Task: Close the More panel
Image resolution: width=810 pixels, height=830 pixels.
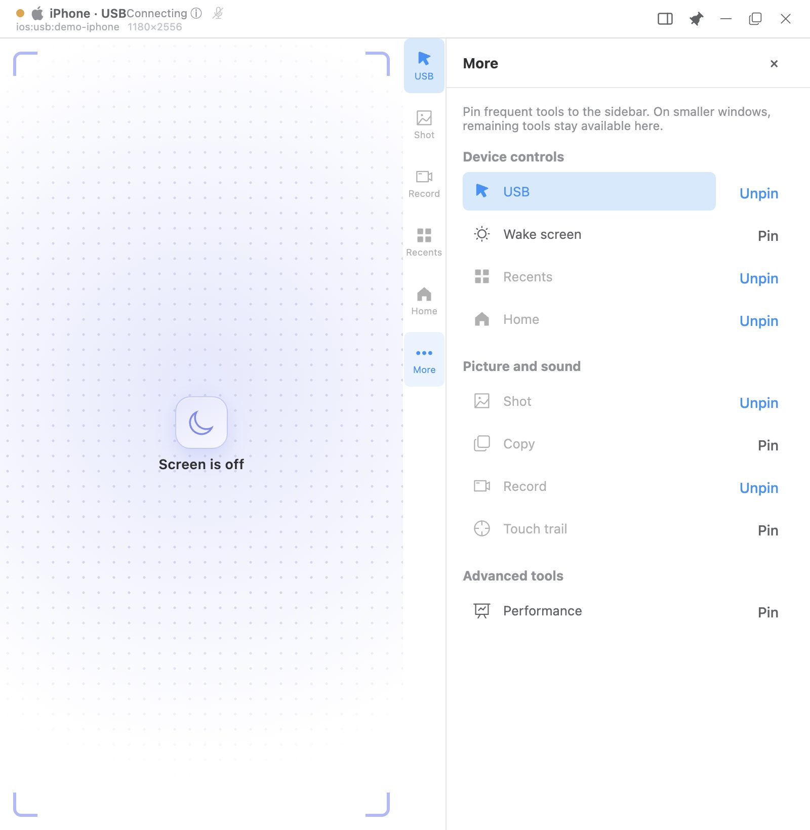Action: pyautogui.click(x=774, y=64)
